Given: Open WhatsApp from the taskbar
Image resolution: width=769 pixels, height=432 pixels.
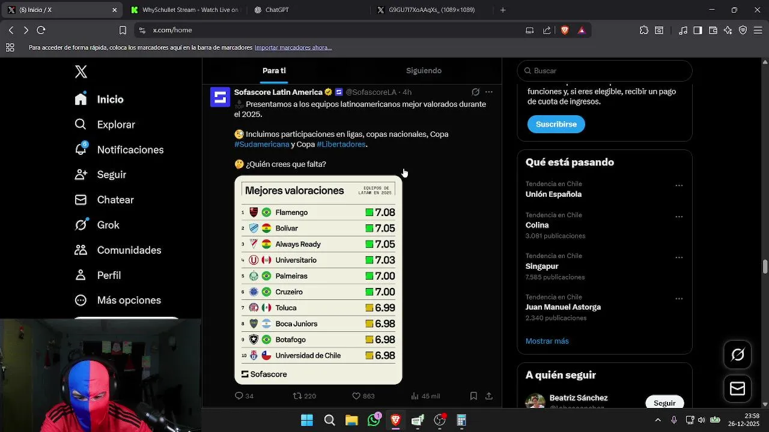Looking at the screenshot, I should (x=374, y=420).
